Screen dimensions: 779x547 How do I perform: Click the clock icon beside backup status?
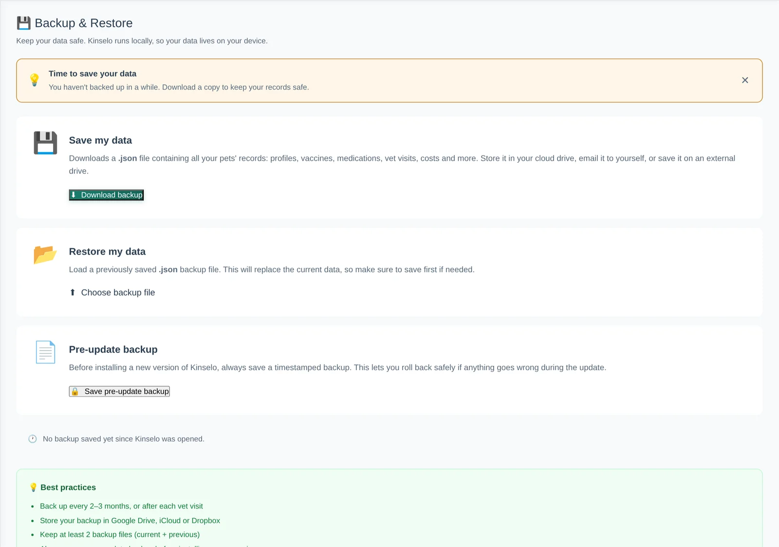point(33,439)
